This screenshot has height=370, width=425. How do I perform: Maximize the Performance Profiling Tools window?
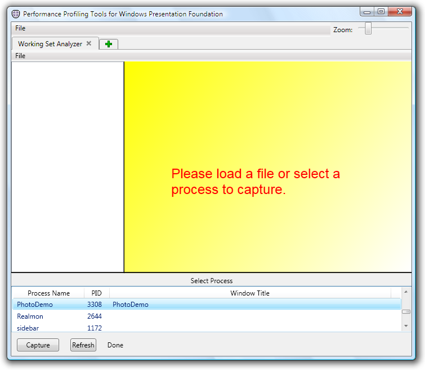381,11
